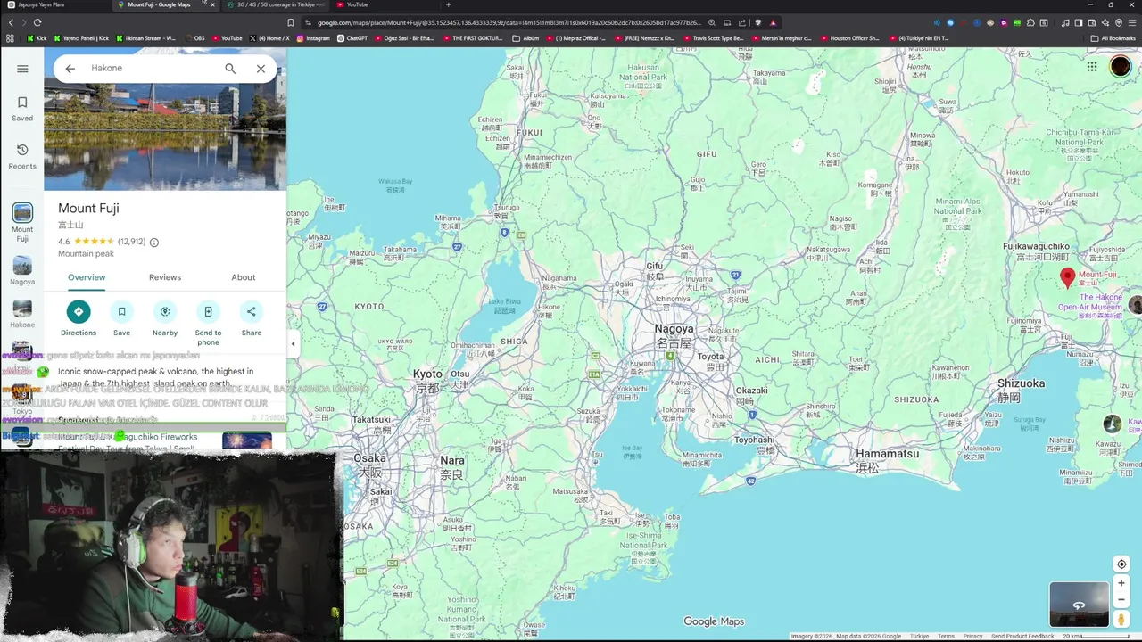
Task: Share the Mount Fuji place
Action: pyautogui.click(x=252, y=318)
